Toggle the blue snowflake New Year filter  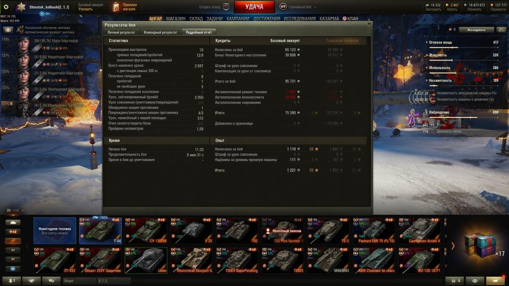point(13,269)
